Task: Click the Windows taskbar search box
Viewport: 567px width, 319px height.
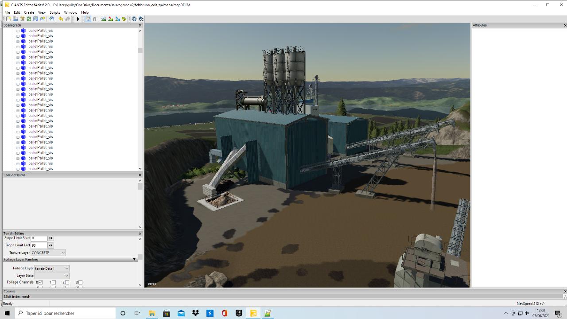Action: (x=65, y=313)
